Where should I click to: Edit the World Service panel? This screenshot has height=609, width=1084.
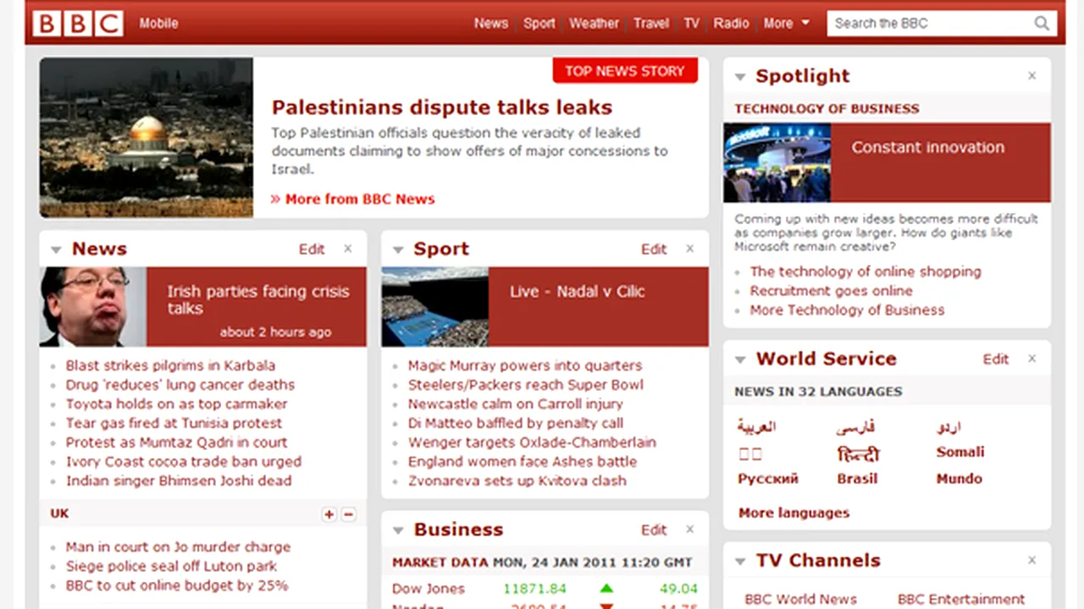(x=996, y=359)
